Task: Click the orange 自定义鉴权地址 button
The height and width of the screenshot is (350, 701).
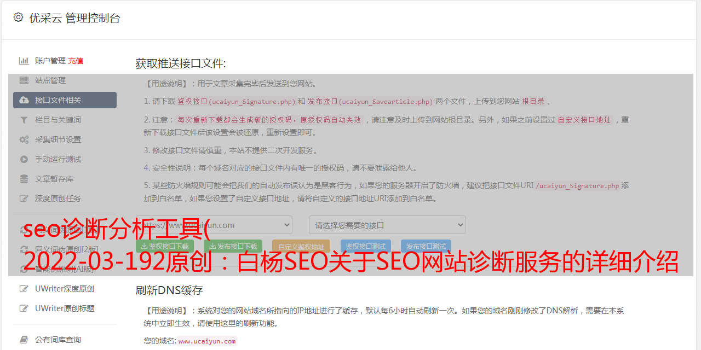Action: pyautogui.click(x=301, y=247)
